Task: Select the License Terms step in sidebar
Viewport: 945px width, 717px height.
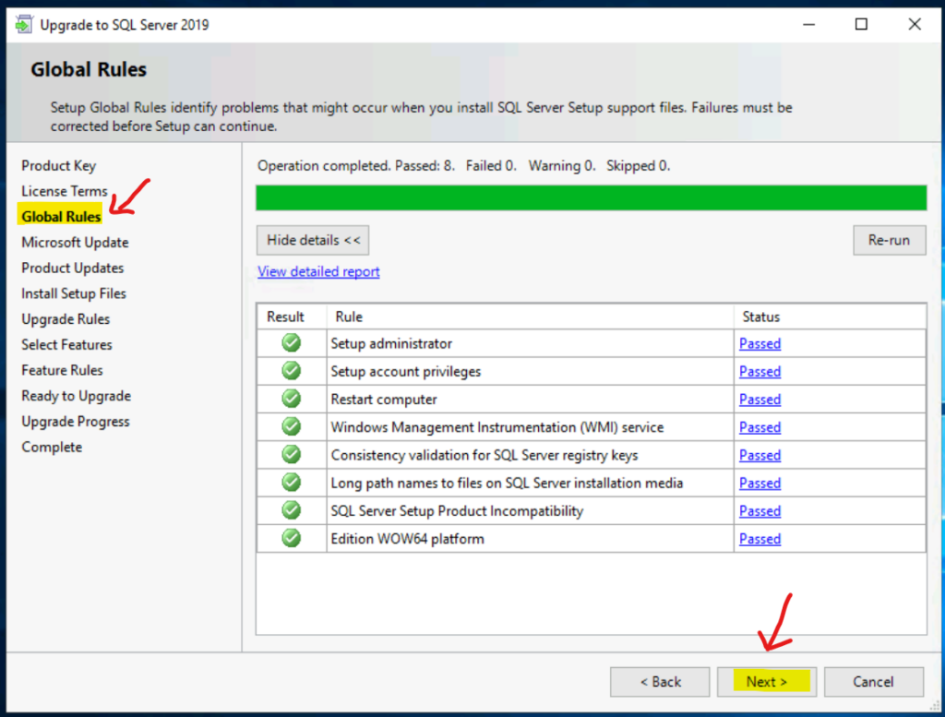Action: pyautogui.click(x=65, y=191)
